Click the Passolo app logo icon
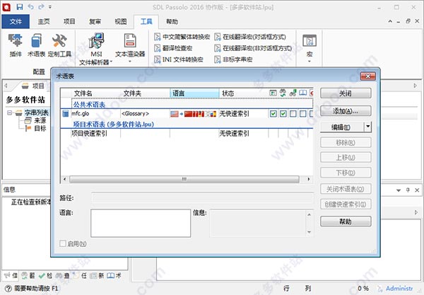424x295 pixels. tap(6, 7)
